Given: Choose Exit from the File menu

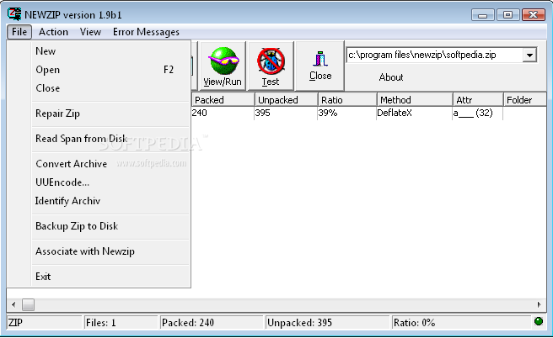Looking at the screenshot, I should pyautogui.click(x=110, y=277).
